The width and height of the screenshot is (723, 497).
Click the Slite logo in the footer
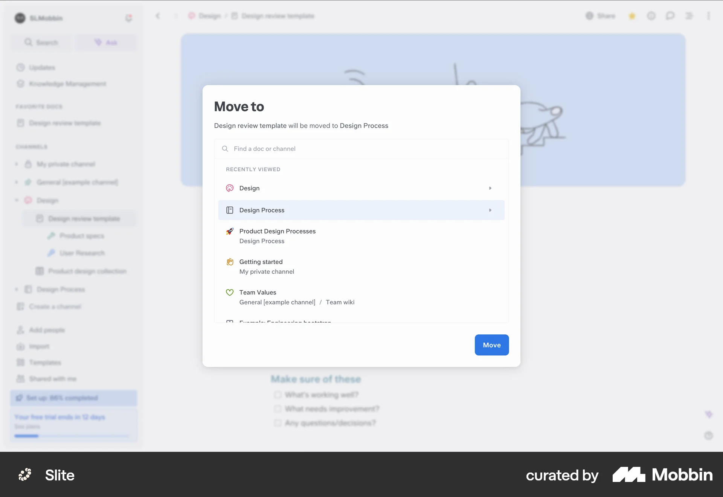pos(25,475)
